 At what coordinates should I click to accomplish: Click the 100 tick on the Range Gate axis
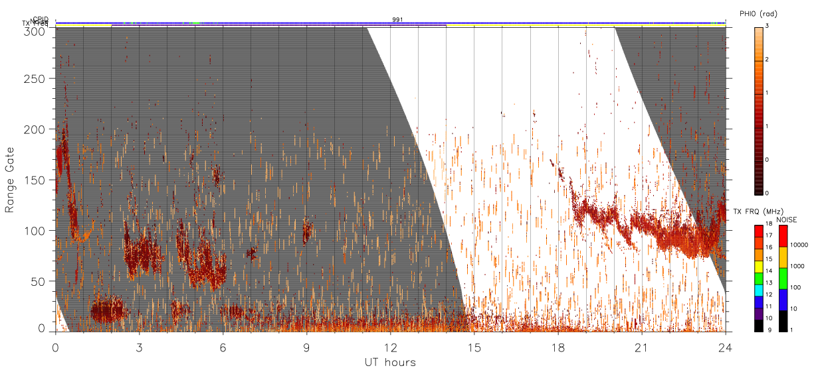[x=37, y=230]
